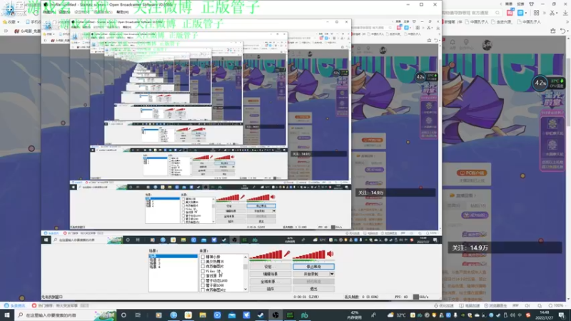Click the undo closed page arrow icon
This screenshot has width=571, height=321.
tap(563, 31)
